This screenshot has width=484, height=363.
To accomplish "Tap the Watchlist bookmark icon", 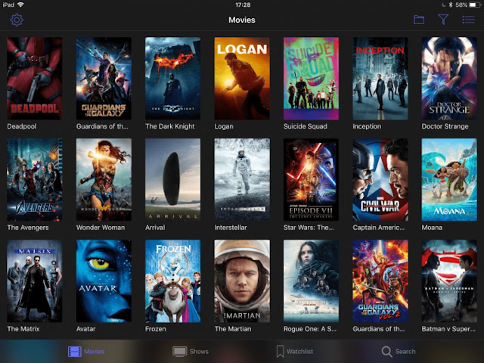I will tap(281, 351).
